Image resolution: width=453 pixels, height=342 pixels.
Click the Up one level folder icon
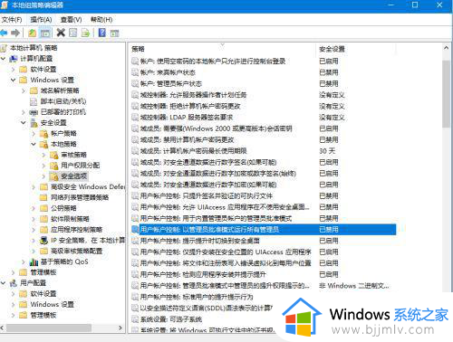click(x=32, y=33)
